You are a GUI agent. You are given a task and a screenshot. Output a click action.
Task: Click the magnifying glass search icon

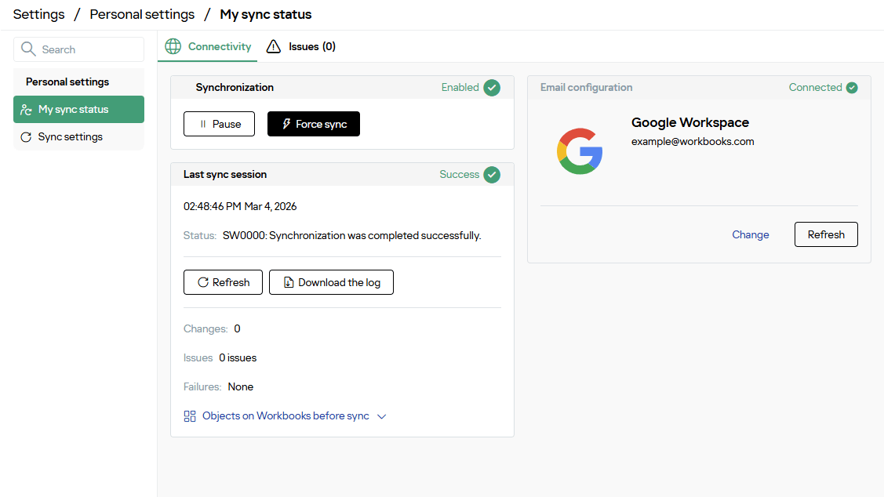coord(29,49)
